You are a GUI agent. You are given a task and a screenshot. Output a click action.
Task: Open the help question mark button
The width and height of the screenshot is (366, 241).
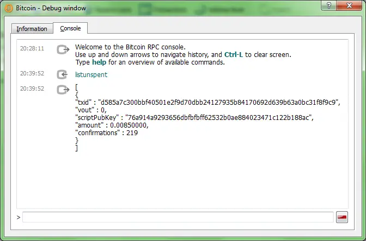[328, 5]
